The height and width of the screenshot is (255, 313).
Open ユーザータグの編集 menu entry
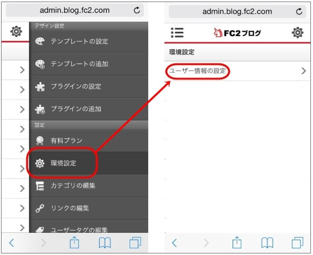79,230
